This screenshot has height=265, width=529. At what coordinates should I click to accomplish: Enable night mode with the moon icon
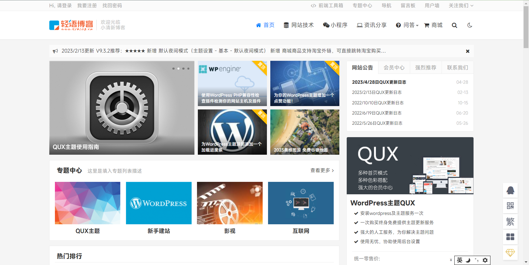[x=470, y=25]
